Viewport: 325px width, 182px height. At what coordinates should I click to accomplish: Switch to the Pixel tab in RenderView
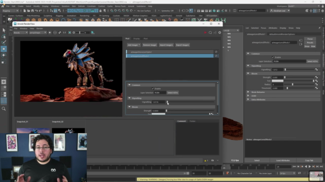[146, 38]
